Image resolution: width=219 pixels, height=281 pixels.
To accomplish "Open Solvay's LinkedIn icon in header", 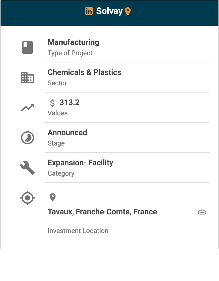I will (x=89, y=11).
